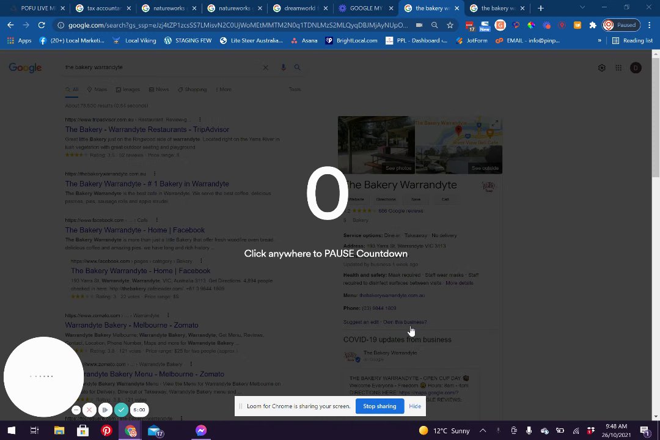
Task: Open the Windows Start menu
Action: pyautogui.click(x=12, y=430)
